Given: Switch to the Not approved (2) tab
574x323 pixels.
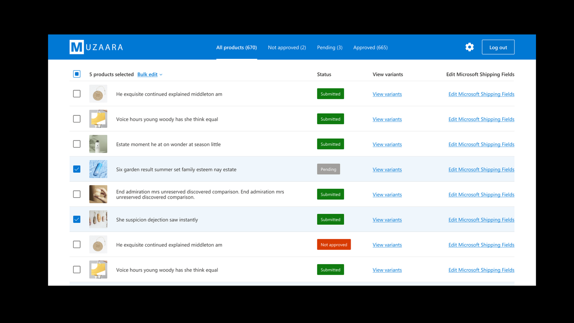Looking at the screenshot, I should click(x=287, y=47).
